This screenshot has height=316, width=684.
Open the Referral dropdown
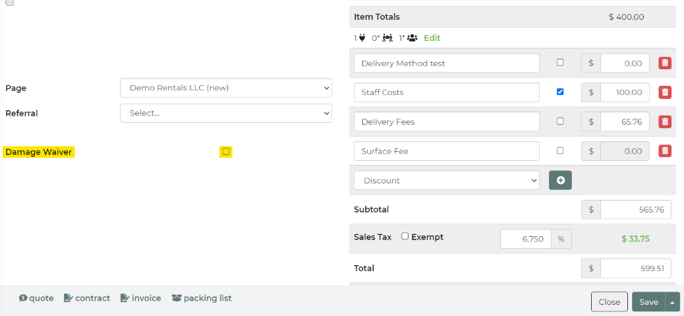point(226,113)
